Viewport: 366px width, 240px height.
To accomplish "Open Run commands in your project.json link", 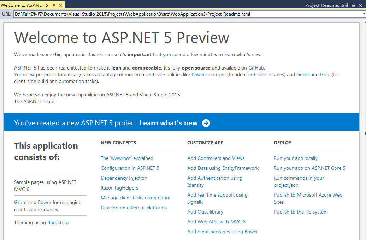I will pos(299,181).
